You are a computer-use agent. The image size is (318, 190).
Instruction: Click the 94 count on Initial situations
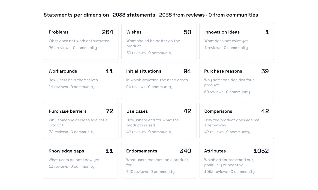tap(187, 71)
